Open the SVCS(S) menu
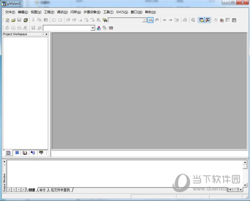Screen dimensions: 250x201 point(122,12)
